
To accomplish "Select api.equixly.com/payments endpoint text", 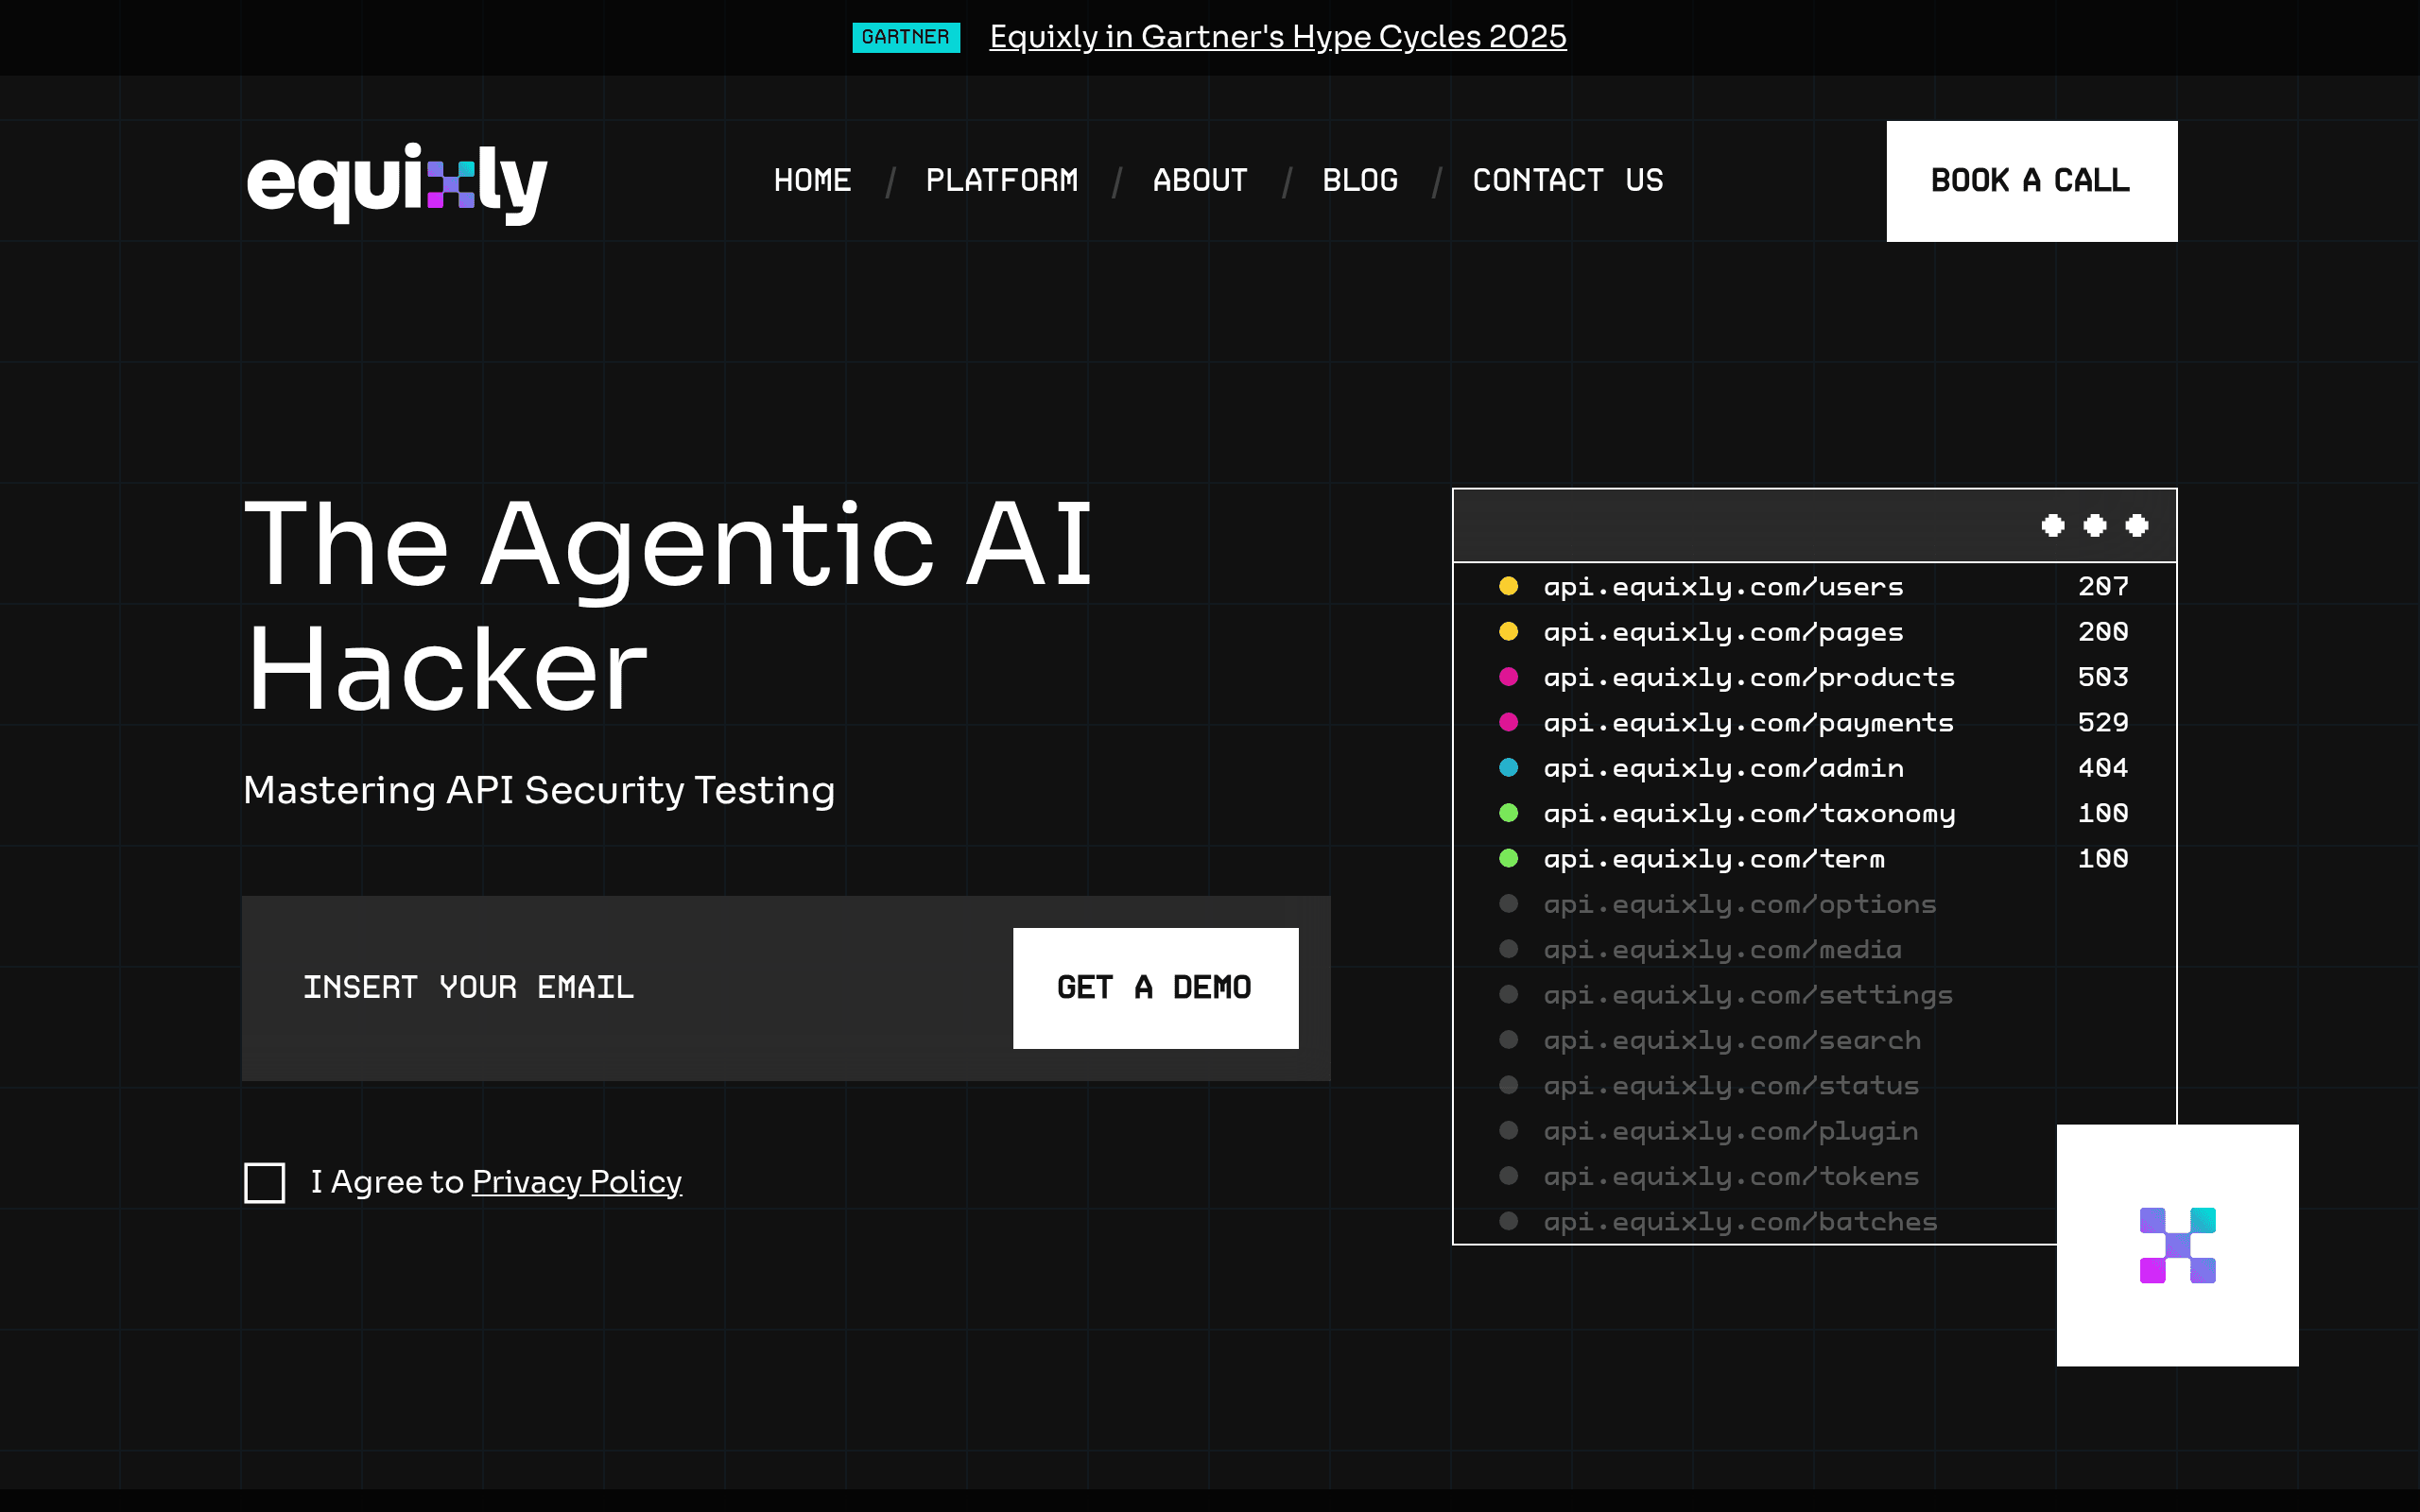I will [x=1749, y=723].
